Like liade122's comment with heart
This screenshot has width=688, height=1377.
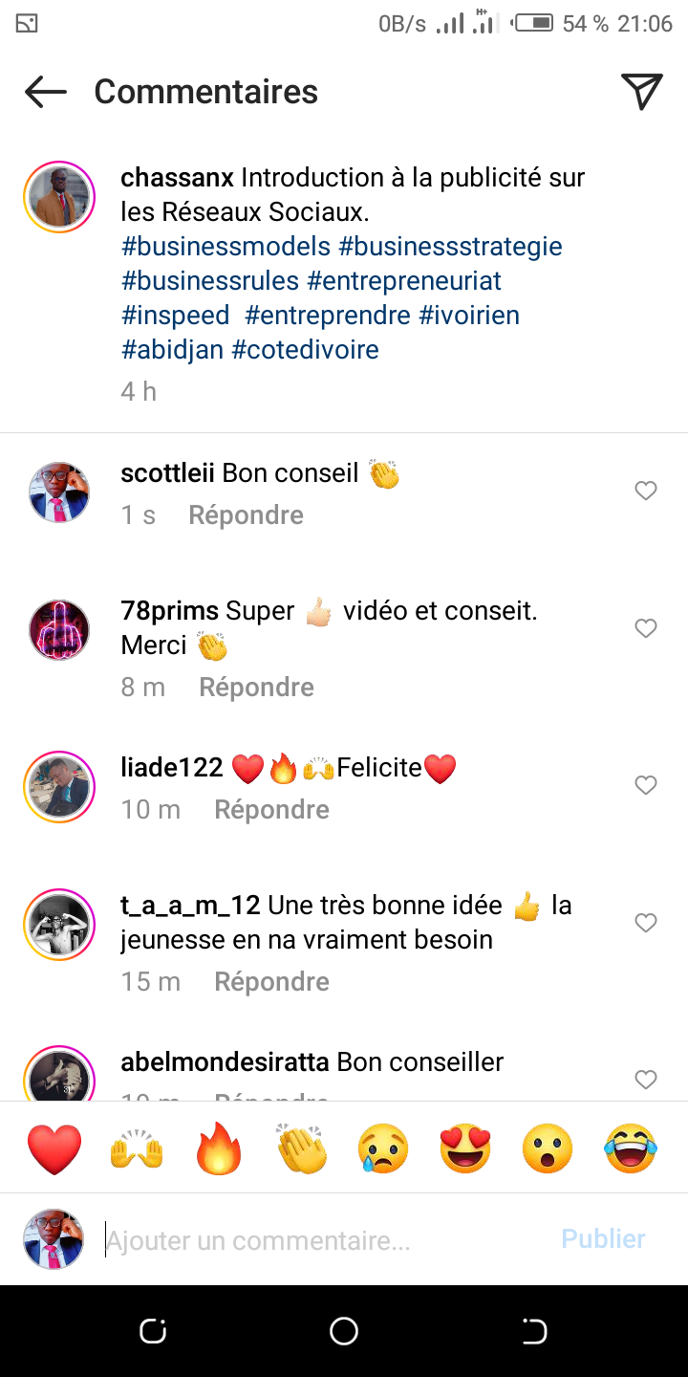[x=646, y=785]
